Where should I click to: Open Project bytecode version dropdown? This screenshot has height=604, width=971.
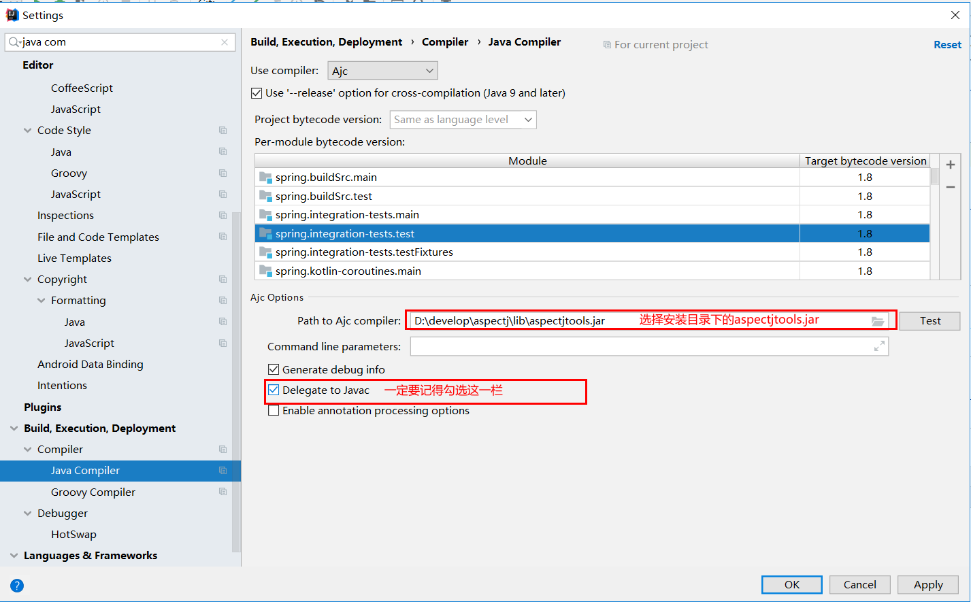tap(463, 120)
